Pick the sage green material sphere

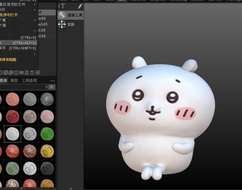pos(12,168)
